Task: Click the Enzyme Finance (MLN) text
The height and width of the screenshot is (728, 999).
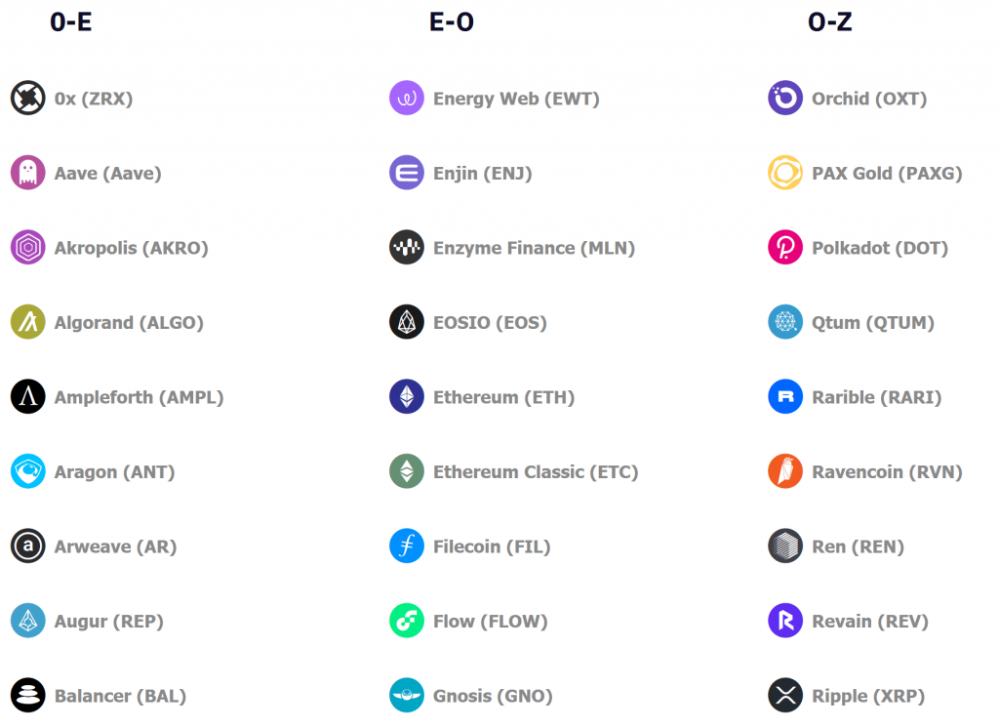Action: pos(534,248)
